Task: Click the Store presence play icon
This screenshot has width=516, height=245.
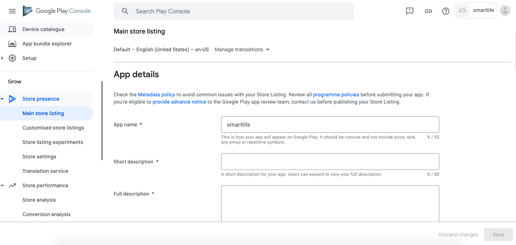Action: coord(12,99)
